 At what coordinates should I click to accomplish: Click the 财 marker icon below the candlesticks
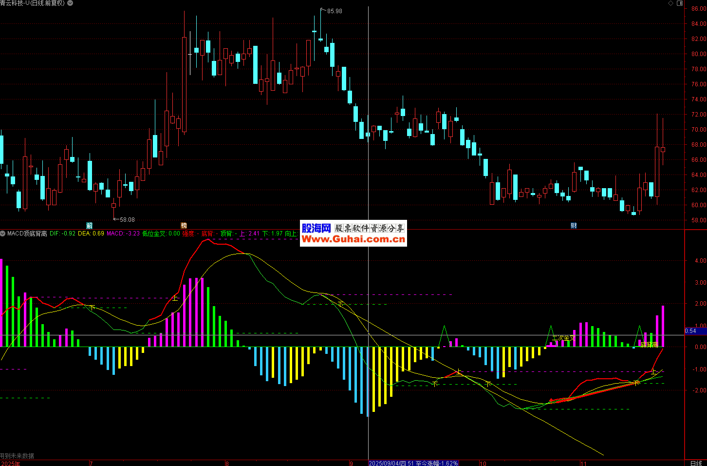pyautogui.click(x=574, y=225)
